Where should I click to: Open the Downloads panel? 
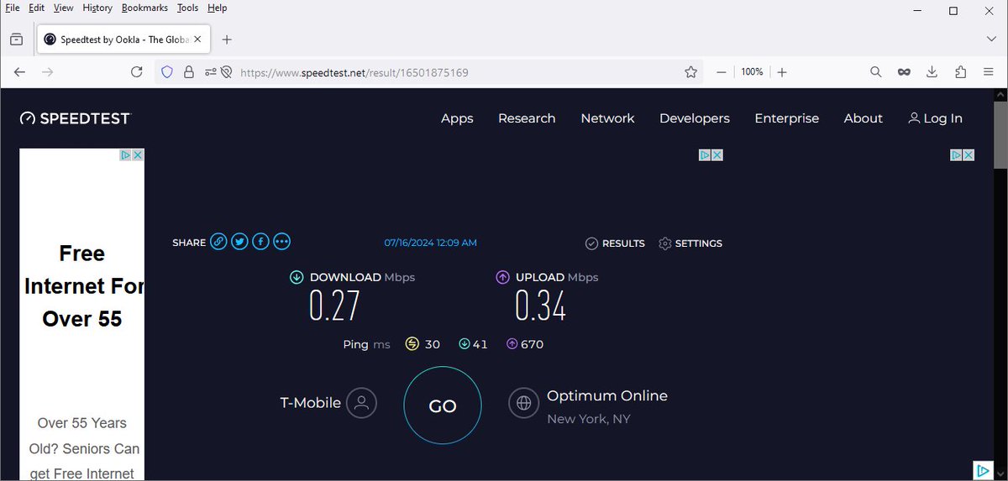point(932,72)
